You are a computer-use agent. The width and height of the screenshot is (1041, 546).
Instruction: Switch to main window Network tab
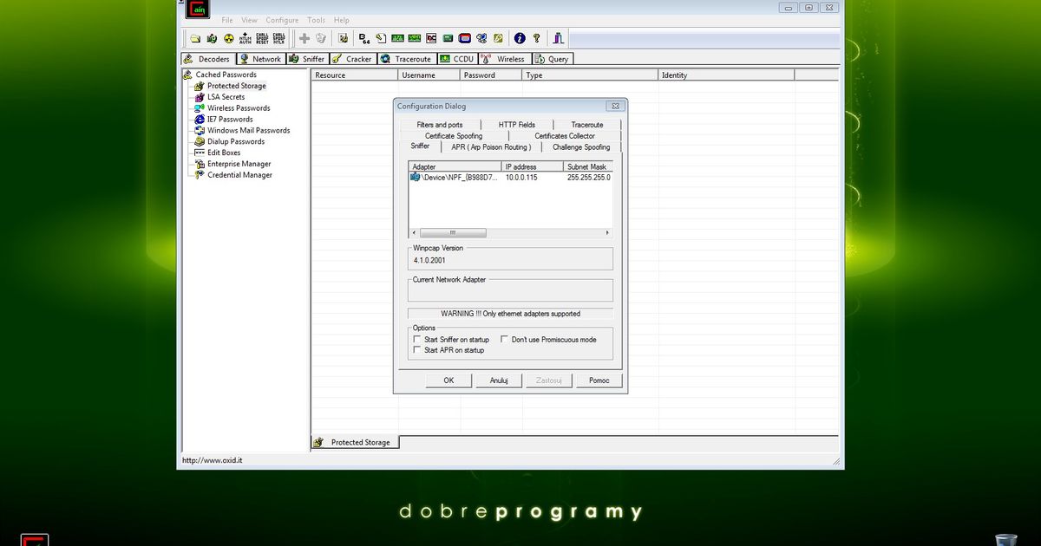click(x=260, y=59)
